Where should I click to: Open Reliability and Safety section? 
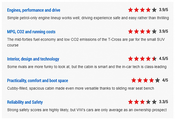[25, 102]
